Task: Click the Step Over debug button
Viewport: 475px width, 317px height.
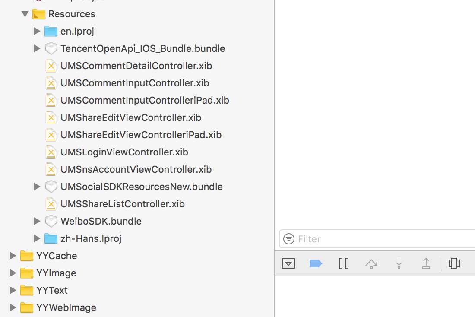Action: tap(371, 263)
